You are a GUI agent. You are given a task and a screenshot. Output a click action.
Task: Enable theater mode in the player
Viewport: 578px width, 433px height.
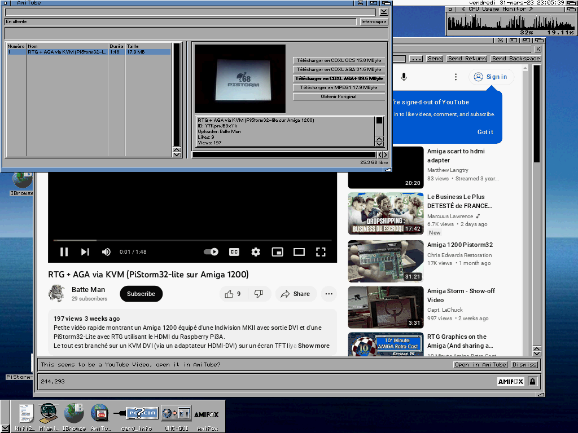point(299,252)
